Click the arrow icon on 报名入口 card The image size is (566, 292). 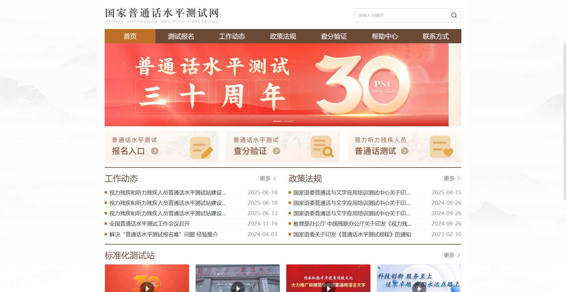[x=154, y=151]
